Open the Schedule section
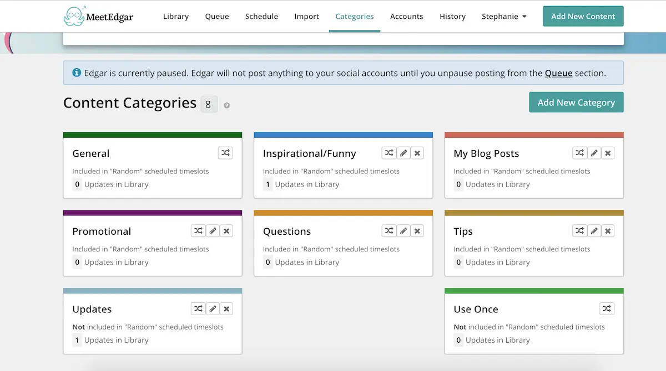Image resolution: width=666 pixels, height=371 pixels. tap(261, 17)
